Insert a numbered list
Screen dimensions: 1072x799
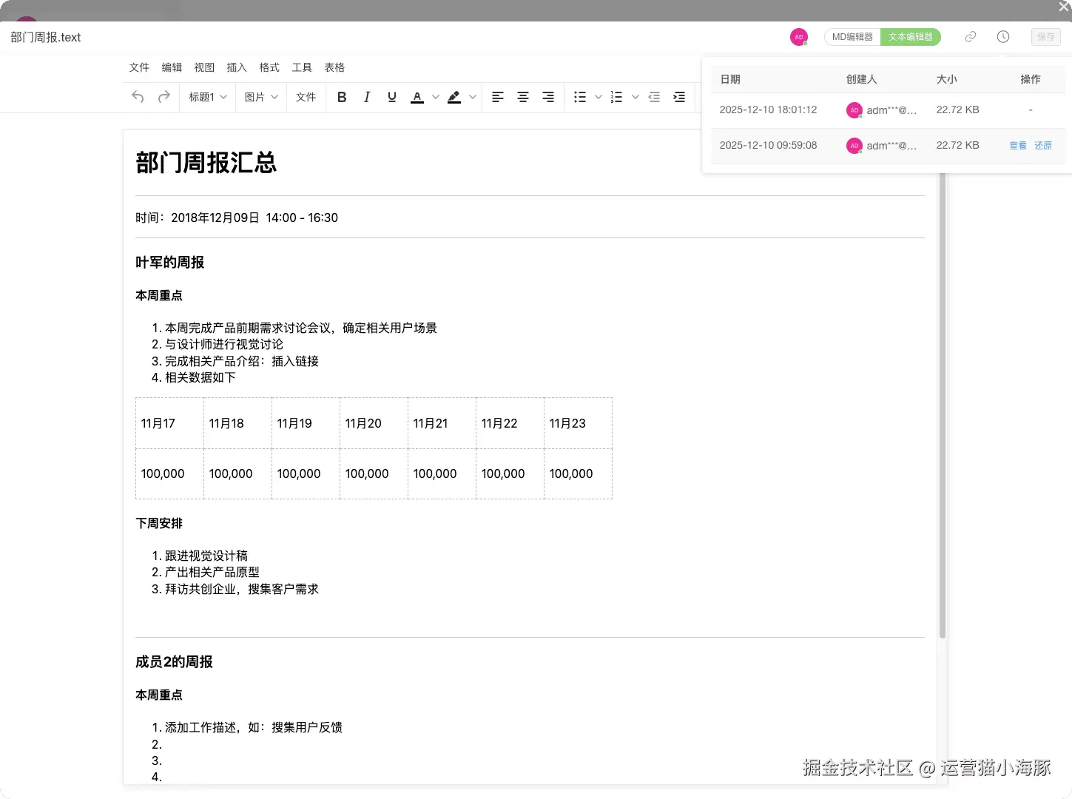click(x=616, y=97)
